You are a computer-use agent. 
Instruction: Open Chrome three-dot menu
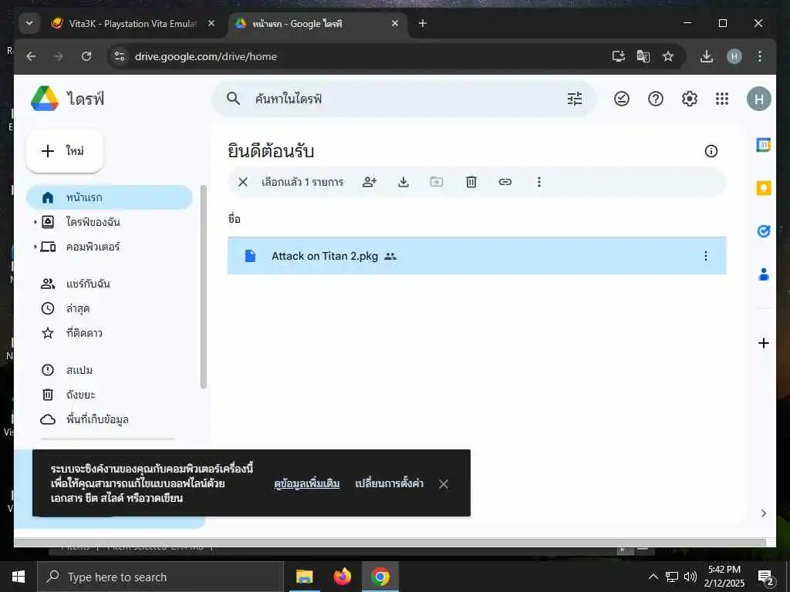tap(760, 56)
